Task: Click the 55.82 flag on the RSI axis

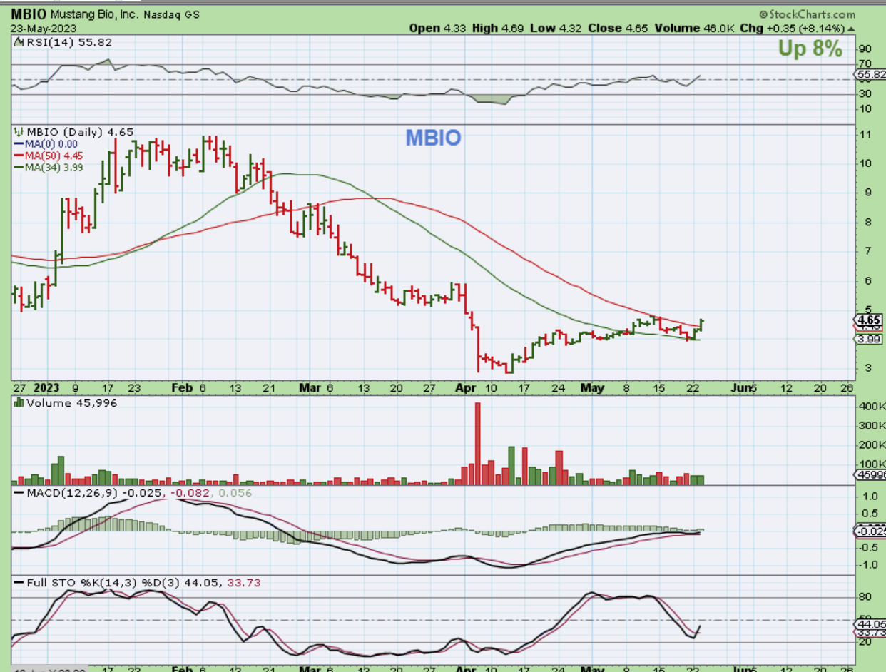Action: tap(871, 74)
